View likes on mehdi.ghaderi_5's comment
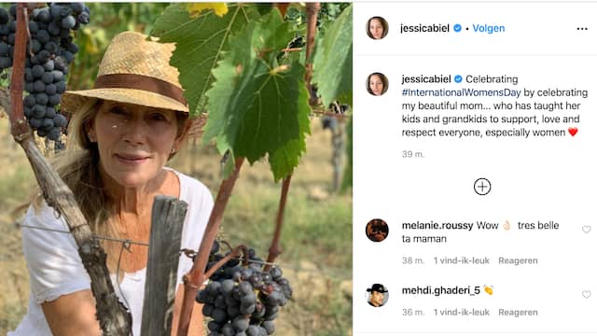 pos(461,313)
